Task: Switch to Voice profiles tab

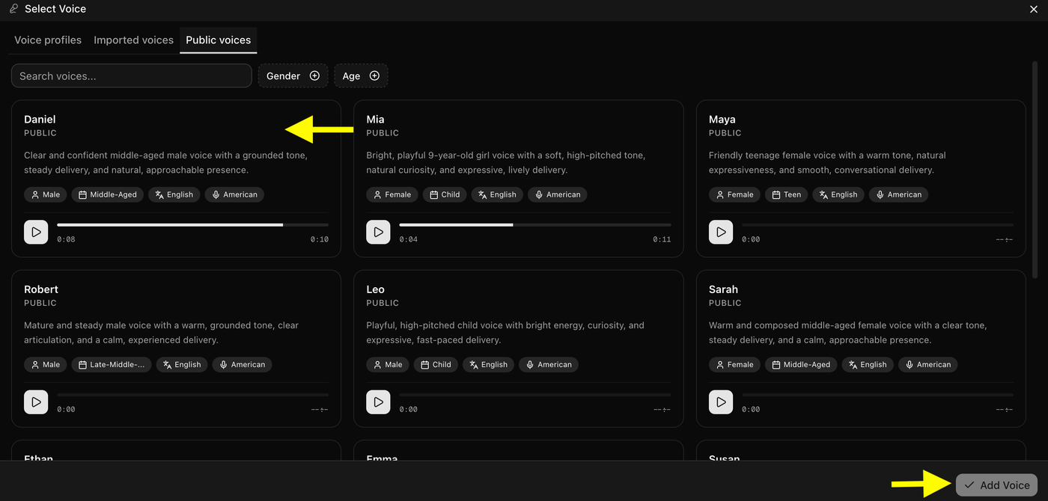Action: click(48, 40)
